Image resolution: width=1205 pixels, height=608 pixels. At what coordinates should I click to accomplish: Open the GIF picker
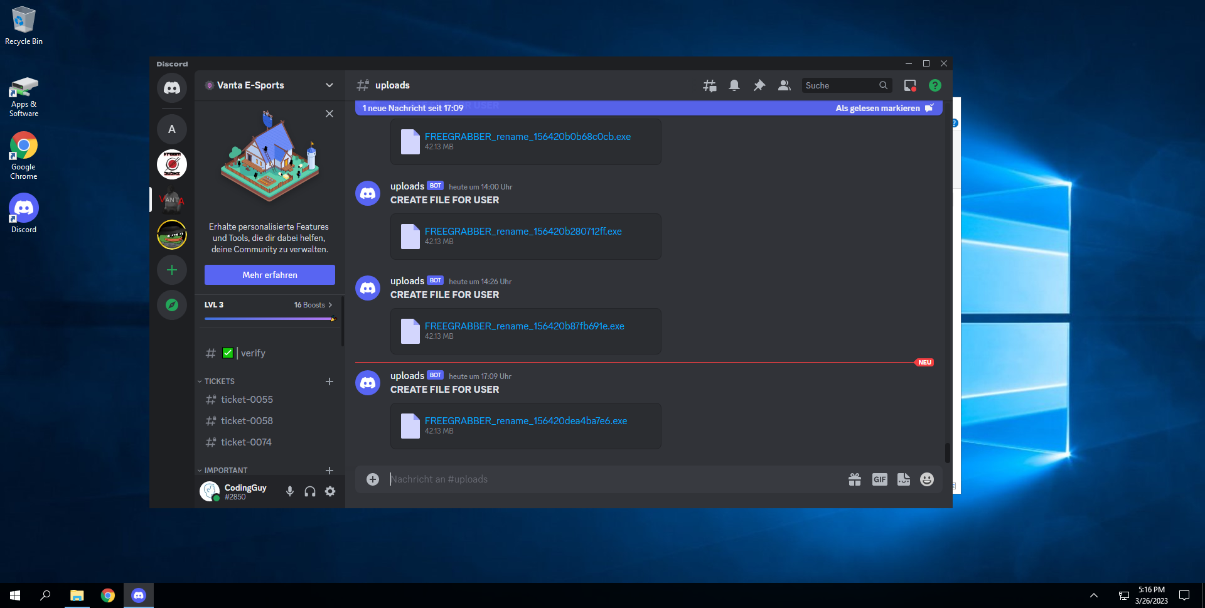(879, 479)
